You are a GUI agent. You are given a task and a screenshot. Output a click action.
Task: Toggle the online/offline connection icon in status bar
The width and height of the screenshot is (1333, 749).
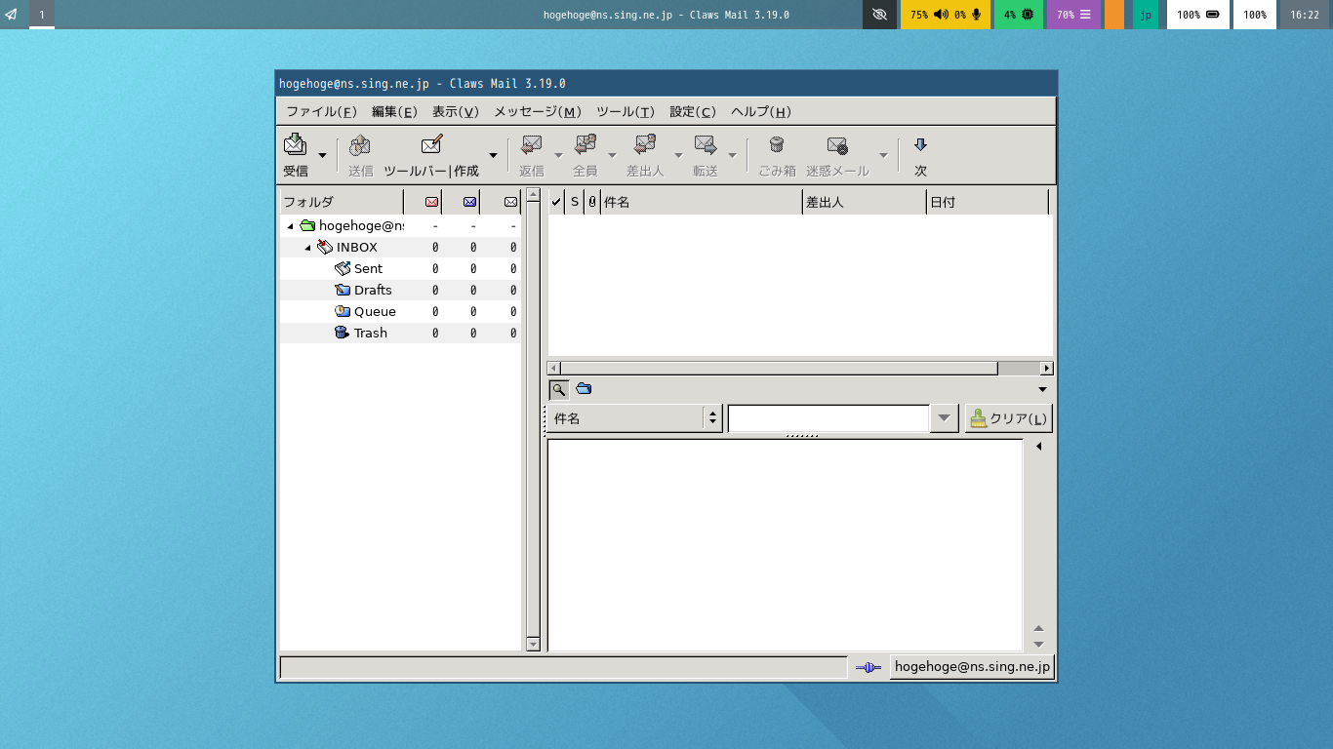click(x=868, y=668)
